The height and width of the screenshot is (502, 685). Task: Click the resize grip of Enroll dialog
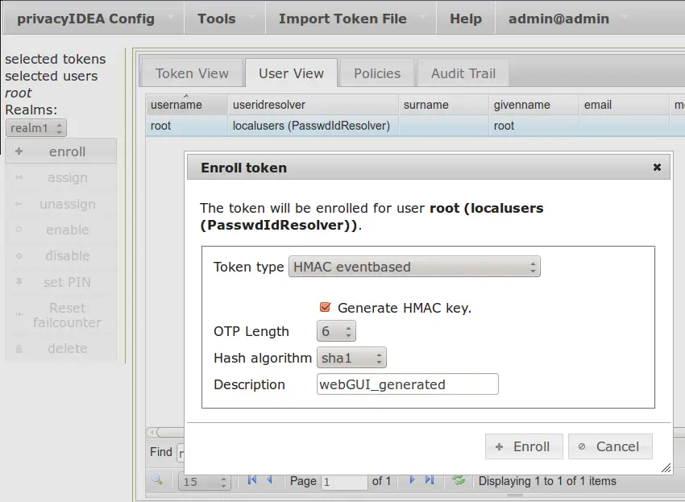[x=666, y=468]
